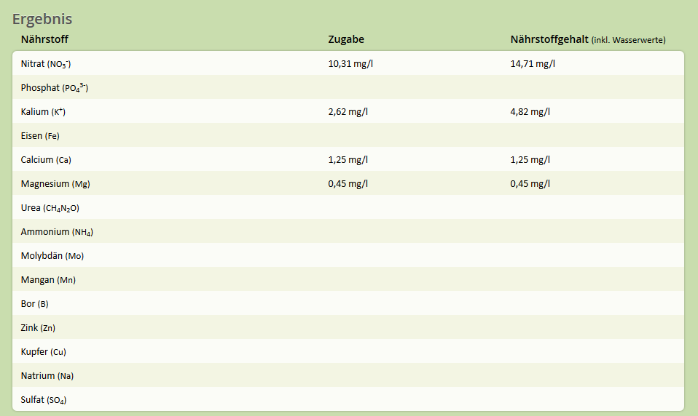Select the Urea (CH4N2O) row label

point(50,207)
